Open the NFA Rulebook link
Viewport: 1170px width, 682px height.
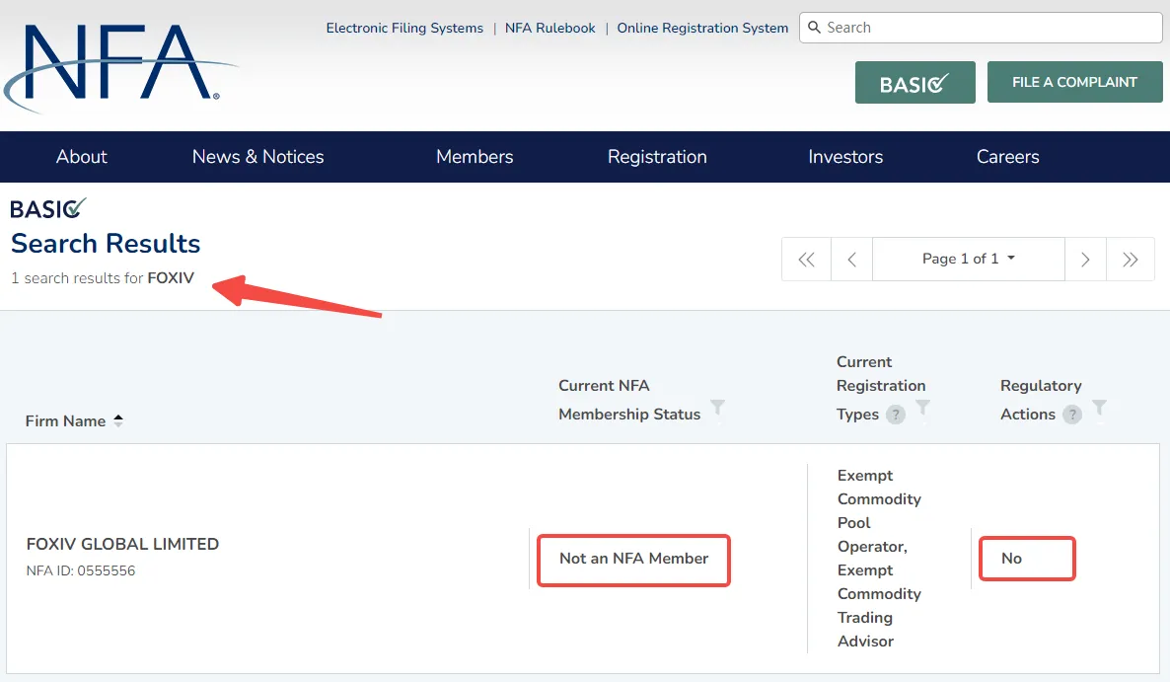(549, 29)
